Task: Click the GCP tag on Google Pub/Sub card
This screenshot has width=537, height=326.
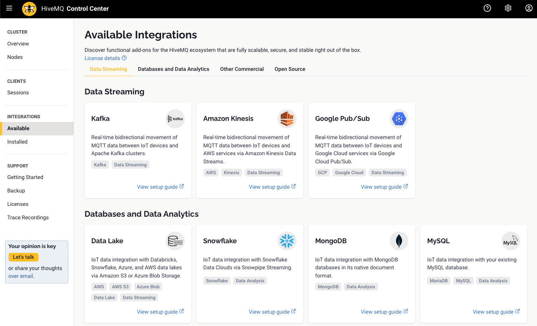Action: coord(323,173)
